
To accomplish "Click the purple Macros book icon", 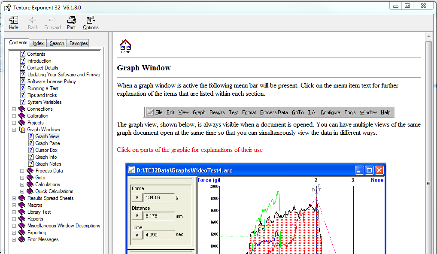I will click(22, 205).
